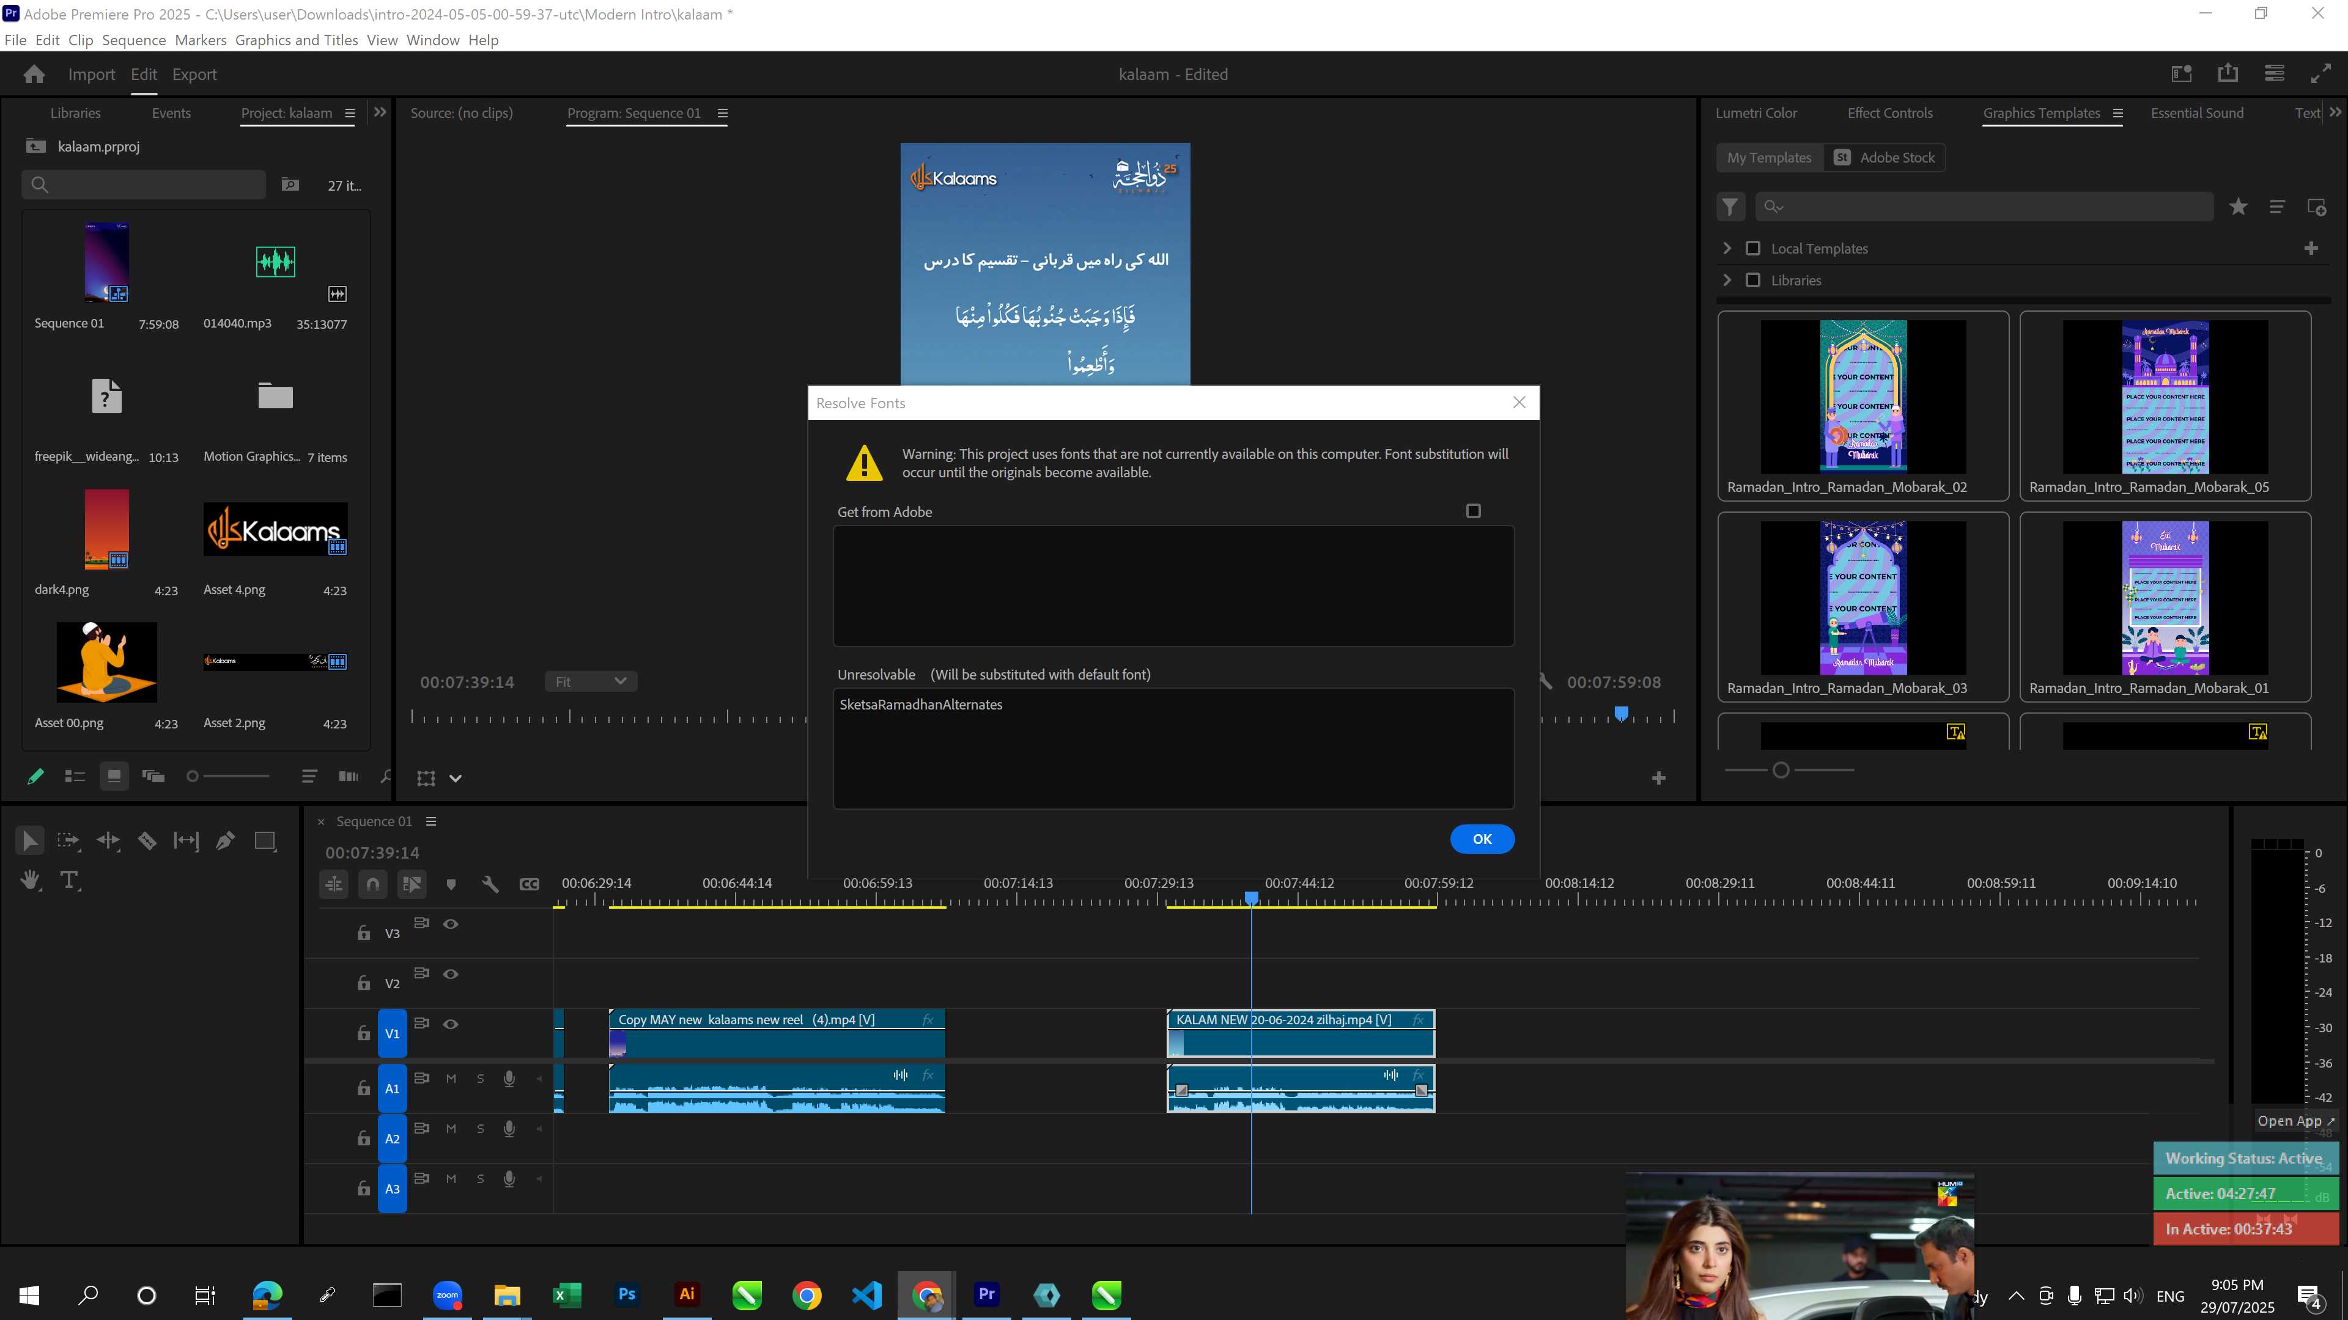Screen dimensions: 2348x1320
Task: Open the Sequence 01 timeline panel menu
Action: 431,822
